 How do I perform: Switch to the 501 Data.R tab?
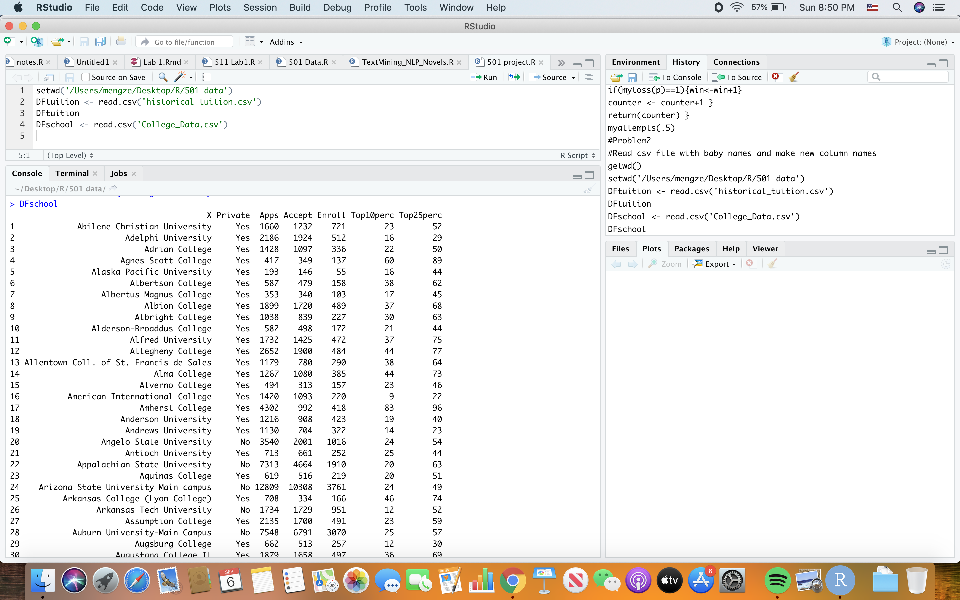(308, 62)
